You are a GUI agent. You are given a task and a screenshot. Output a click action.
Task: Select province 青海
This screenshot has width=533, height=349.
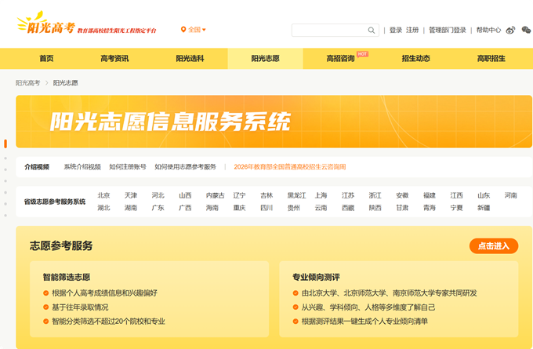pos(430,208)
